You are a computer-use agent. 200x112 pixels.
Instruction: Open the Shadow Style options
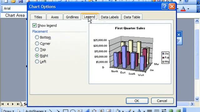pos(171,111)
